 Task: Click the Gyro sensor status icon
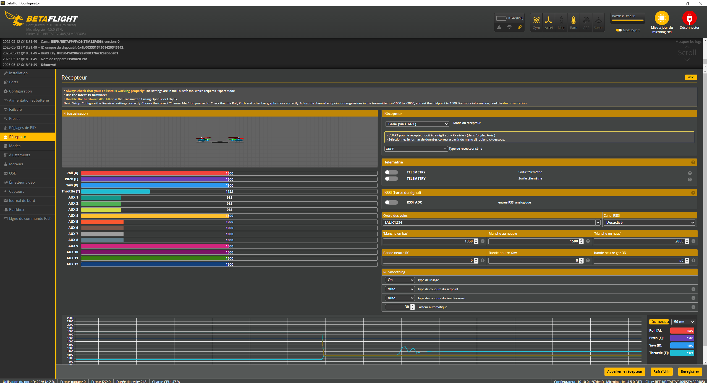click(x=536, y=20)
